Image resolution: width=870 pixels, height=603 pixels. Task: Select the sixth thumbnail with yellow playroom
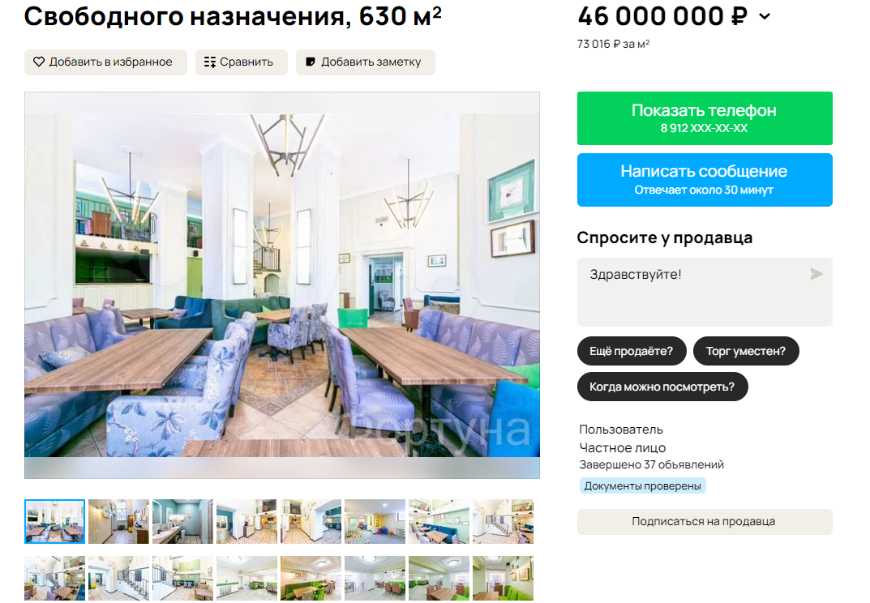375,521
